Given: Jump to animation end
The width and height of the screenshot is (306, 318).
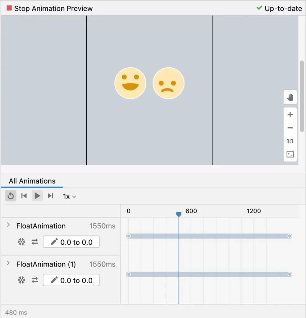Looking at the screenshot, I should (51, 196).
